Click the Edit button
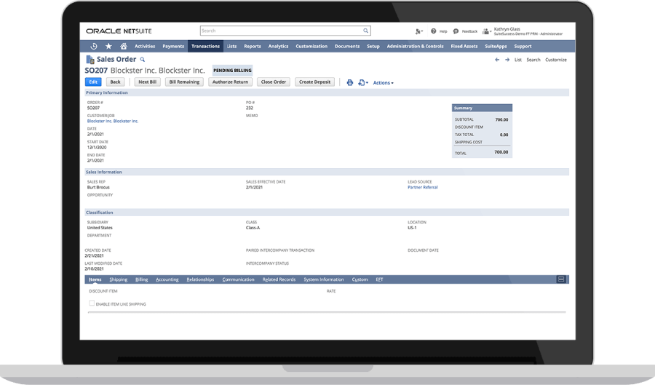The width and height of the screenshot is (655, 385). point(93,82)
